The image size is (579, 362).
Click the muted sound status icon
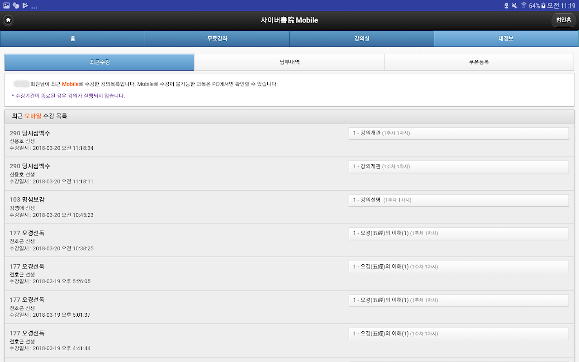point(515,5)
